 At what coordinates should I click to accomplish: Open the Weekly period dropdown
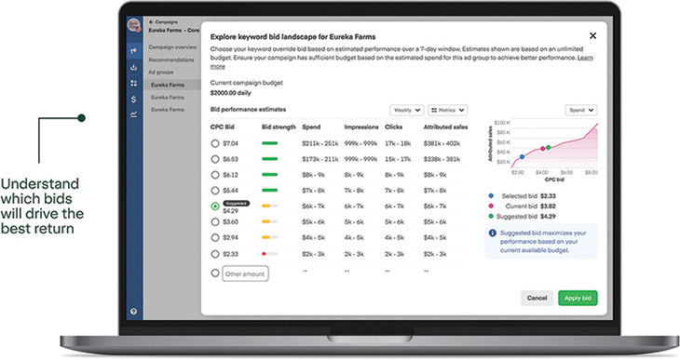[x=406, y=110]
